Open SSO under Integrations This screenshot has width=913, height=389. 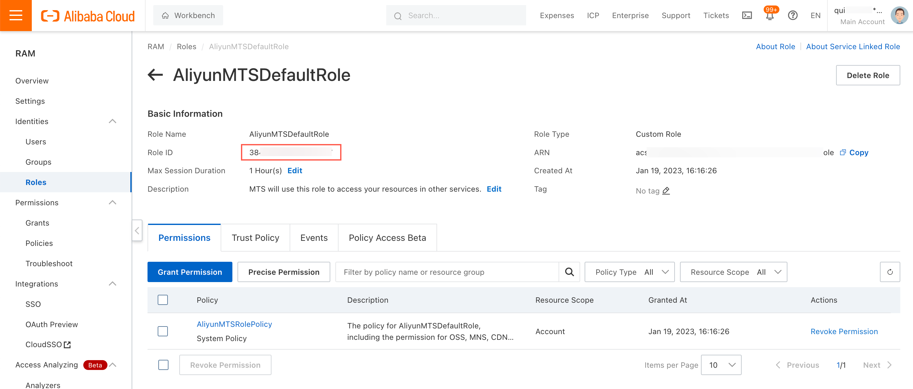(x=33, y=304)
